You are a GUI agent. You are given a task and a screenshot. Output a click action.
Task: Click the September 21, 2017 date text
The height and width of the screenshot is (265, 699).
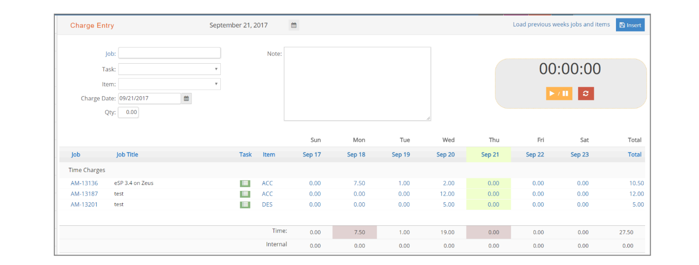pyautogui.click(x=239, y=25)
